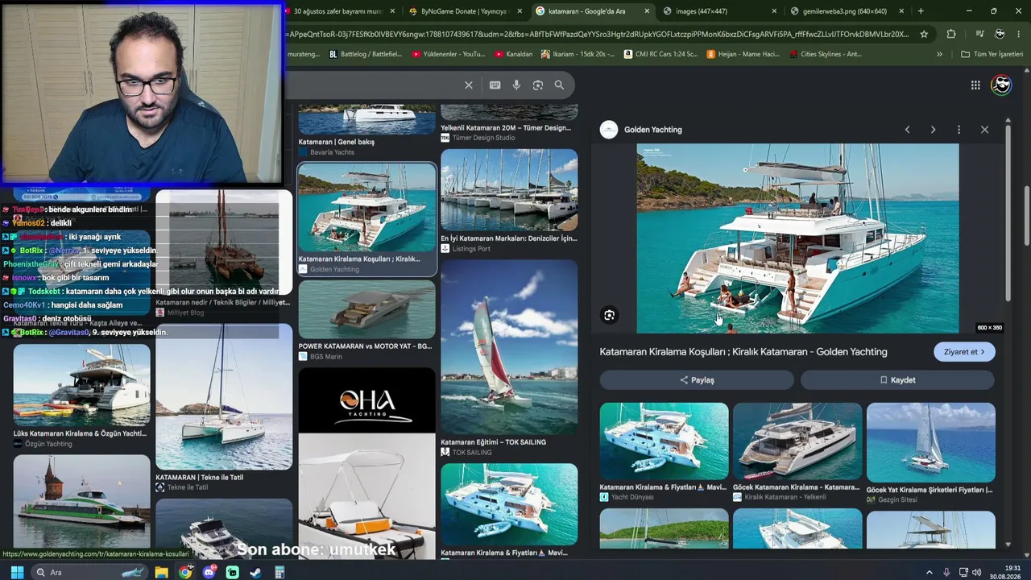This screenshot has height=580, width=1031.
Task: Open the media controls toolbar icon
Action: pyautogui.click(x=979, y=34)
